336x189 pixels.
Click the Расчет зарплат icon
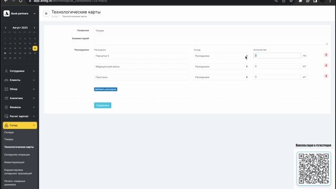tap(6, 116)
